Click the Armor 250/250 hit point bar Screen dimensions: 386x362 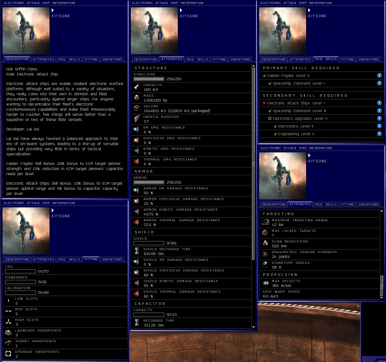[x=149, y=182]
